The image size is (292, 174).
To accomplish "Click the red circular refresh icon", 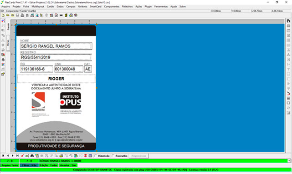I will coord(86,156).
